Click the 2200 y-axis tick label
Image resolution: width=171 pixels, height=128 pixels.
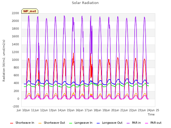pos(15,13)
